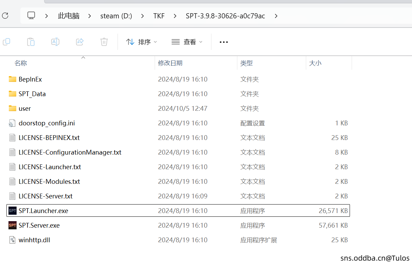Open the 查看 view dropdown
Screen dimensions: 412x265
187,42
